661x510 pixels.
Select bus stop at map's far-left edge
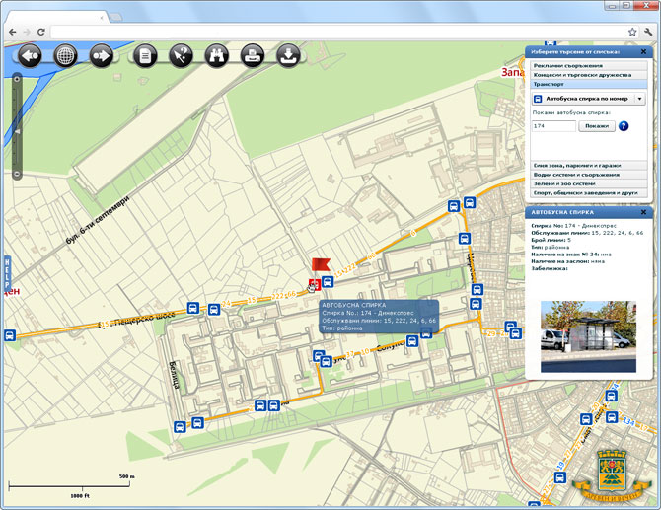[x=9, y=335]
